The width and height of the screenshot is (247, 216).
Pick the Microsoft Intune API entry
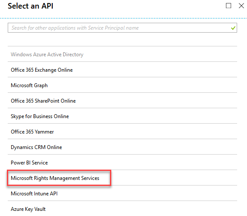pos(122,193)
